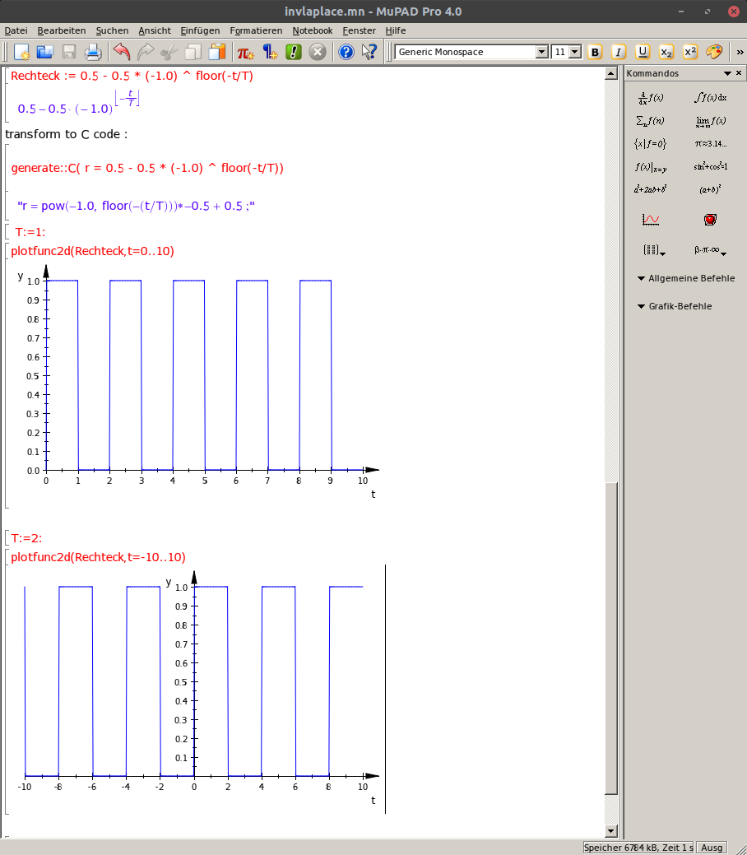Click the Save floppy disk icon
Image resolution: width=747 pixels, height=855 pixels.
pos(69,52)
